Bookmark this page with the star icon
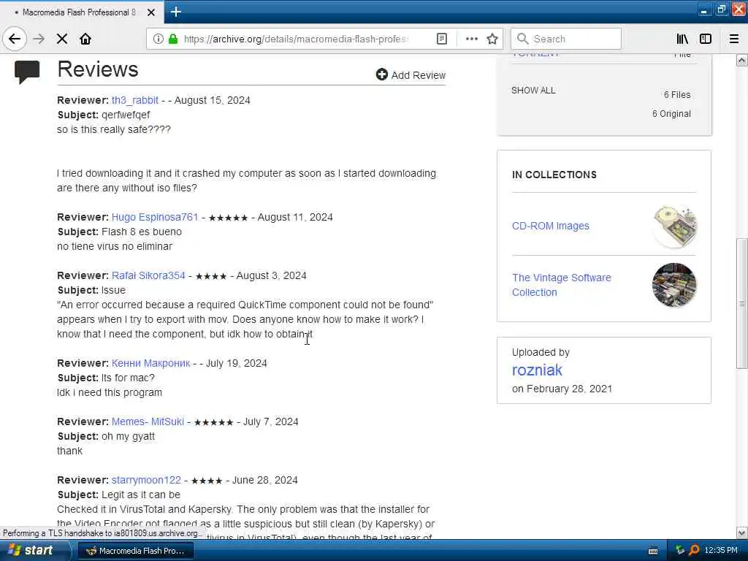The image size is (748, 561). [492, 39]
